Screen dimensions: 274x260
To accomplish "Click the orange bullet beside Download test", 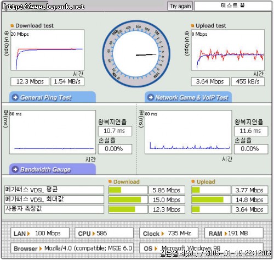I will [12, 26].
